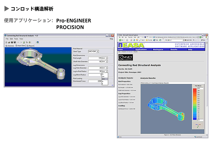This screenshot has width=211, height=143.
Task: Open the Workspace item in the EASA navigation bar
Action: [x=158, y=50]
